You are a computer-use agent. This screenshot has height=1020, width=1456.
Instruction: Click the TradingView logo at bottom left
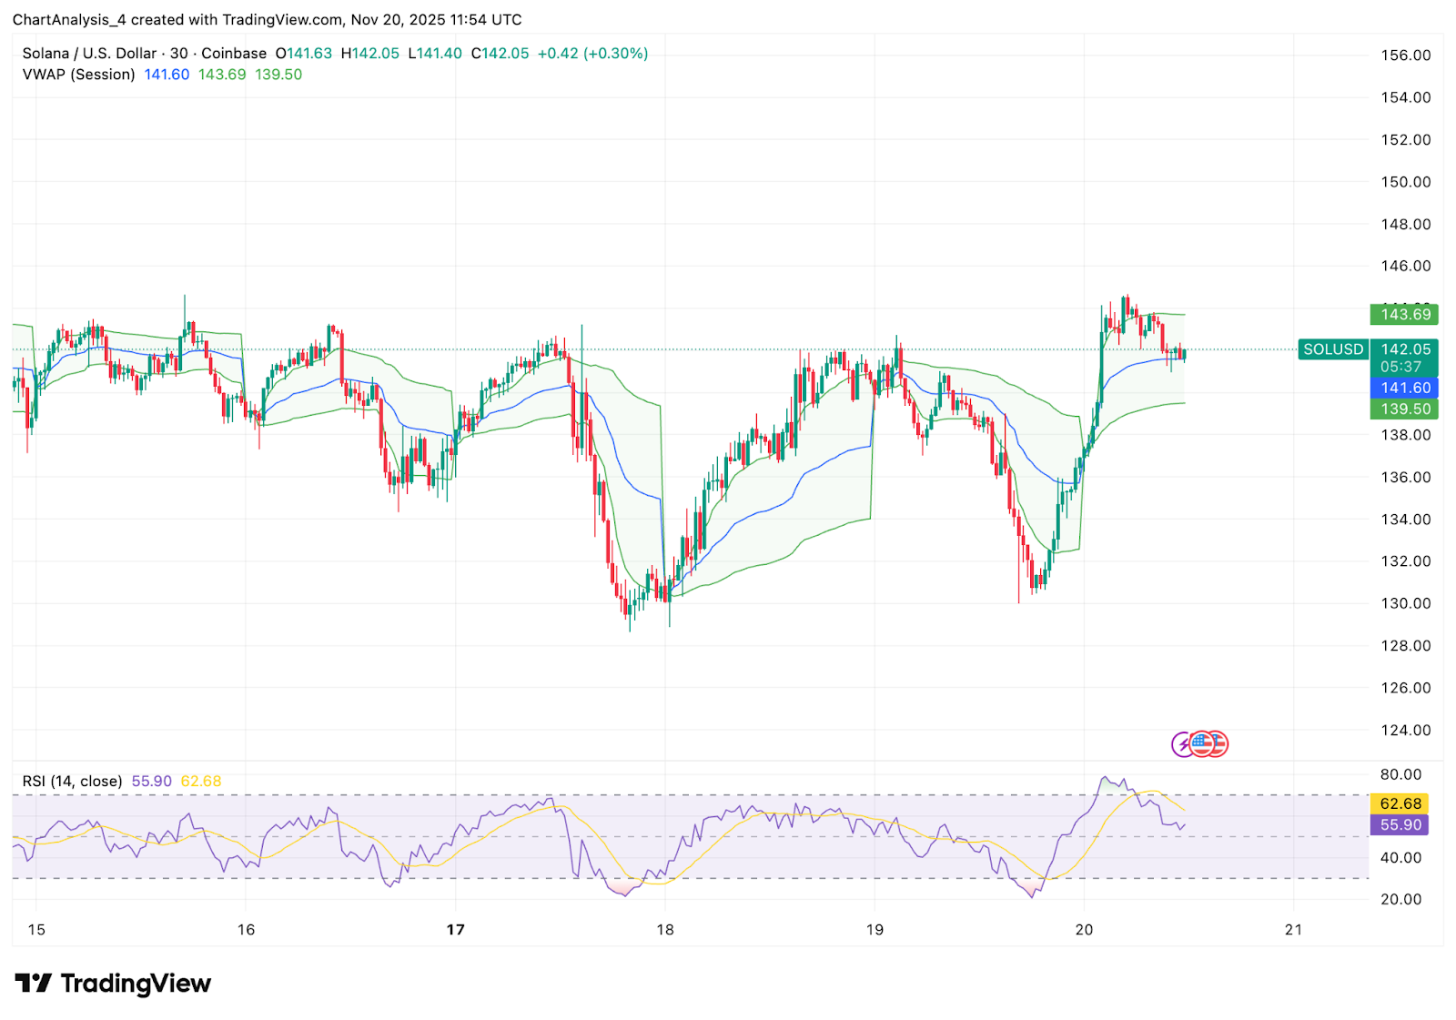[113, 984]
